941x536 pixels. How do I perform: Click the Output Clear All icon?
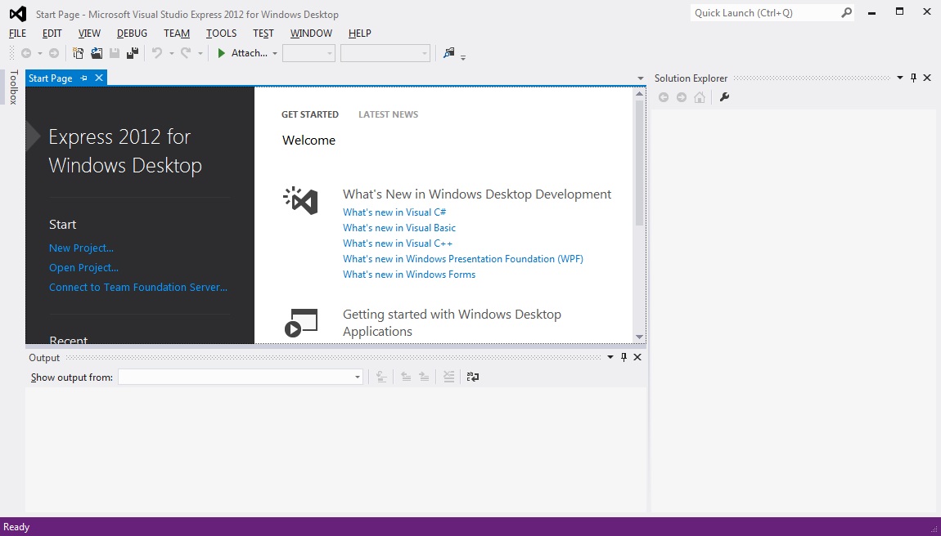point(449,377)
